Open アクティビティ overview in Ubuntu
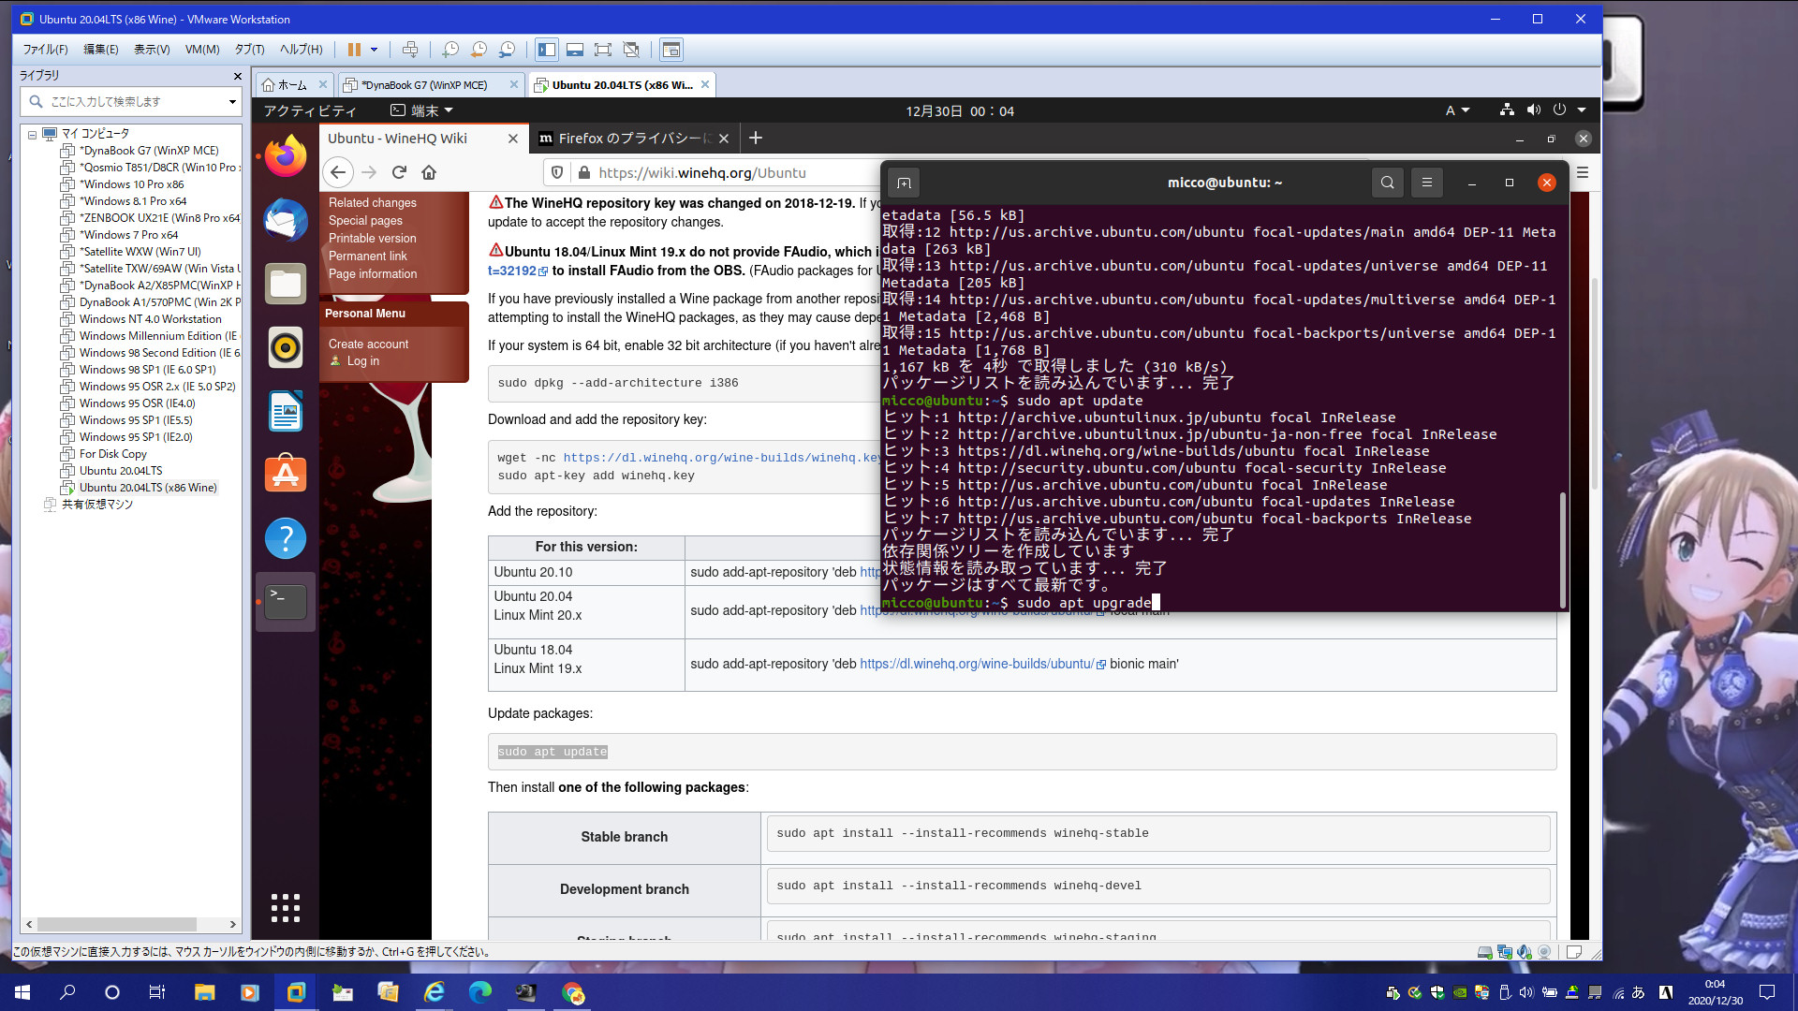The height and width of the screenshot is (1011, 1798). point(310,110)
